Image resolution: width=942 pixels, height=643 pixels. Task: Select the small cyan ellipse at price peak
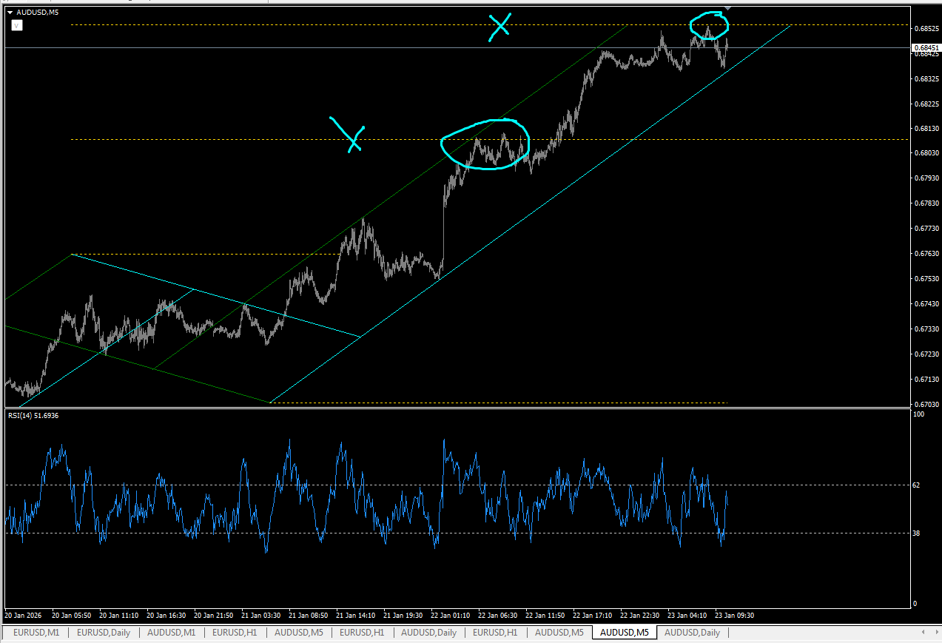click(709, 25)
